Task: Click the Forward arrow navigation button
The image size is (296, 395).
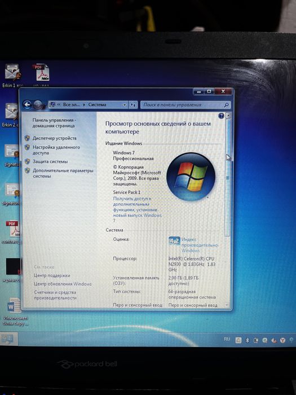Action: (38, 104)
